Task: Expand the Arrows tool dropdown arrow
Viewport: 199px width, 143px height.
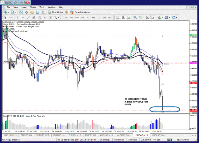Action: pos(59,17)
